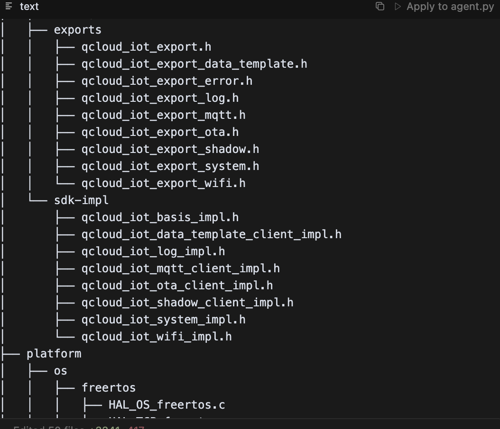The height and width of the screenshot is (429, 500).
Task: Click the wrap lines icon near text label
Action: (8, 7)
